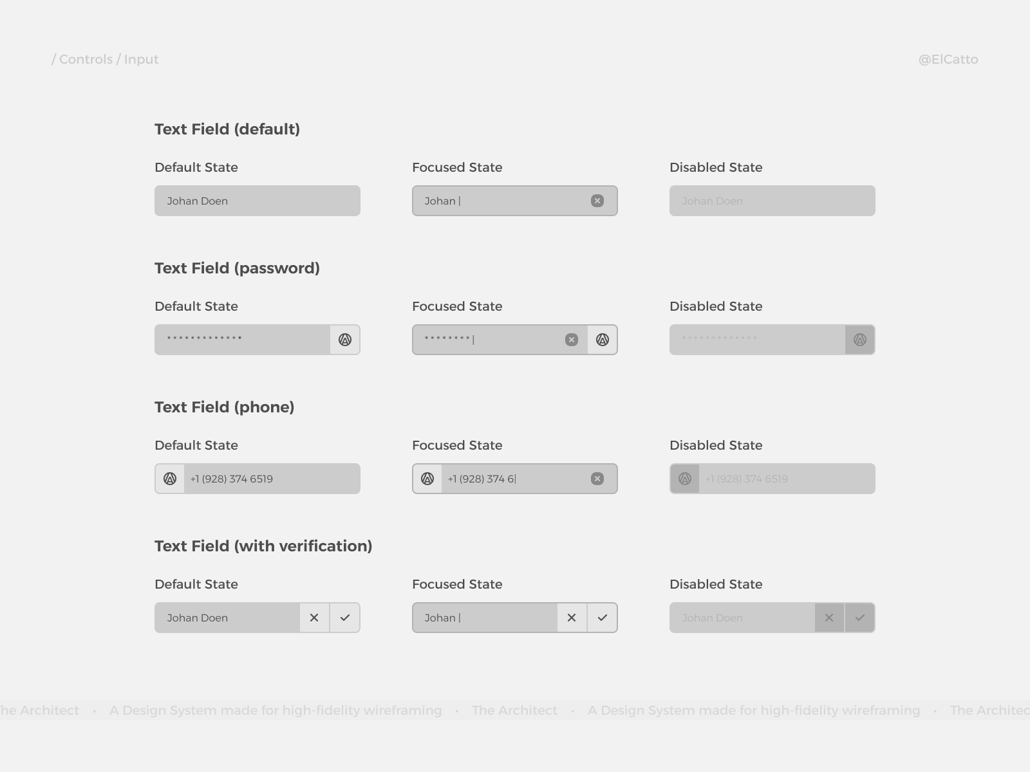Clear the focused password field
The height and width of the screenshot is (772, 1030).
point(572,340)
